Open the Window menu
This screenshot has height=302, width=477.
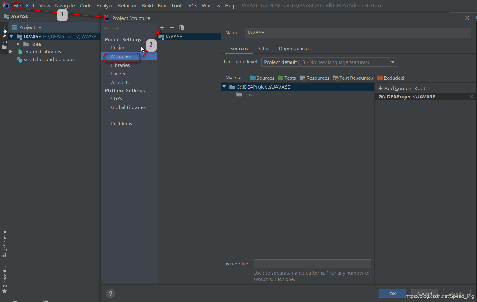pos(211,5)
